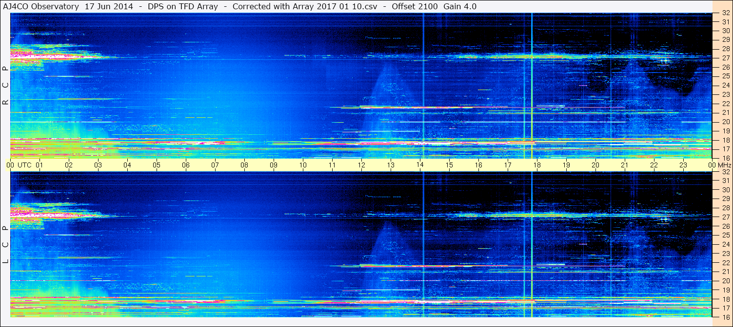Select the 17 MHz label of LCP panel
Viewport: 733px width, 327px height.
[x=726, y=308]
